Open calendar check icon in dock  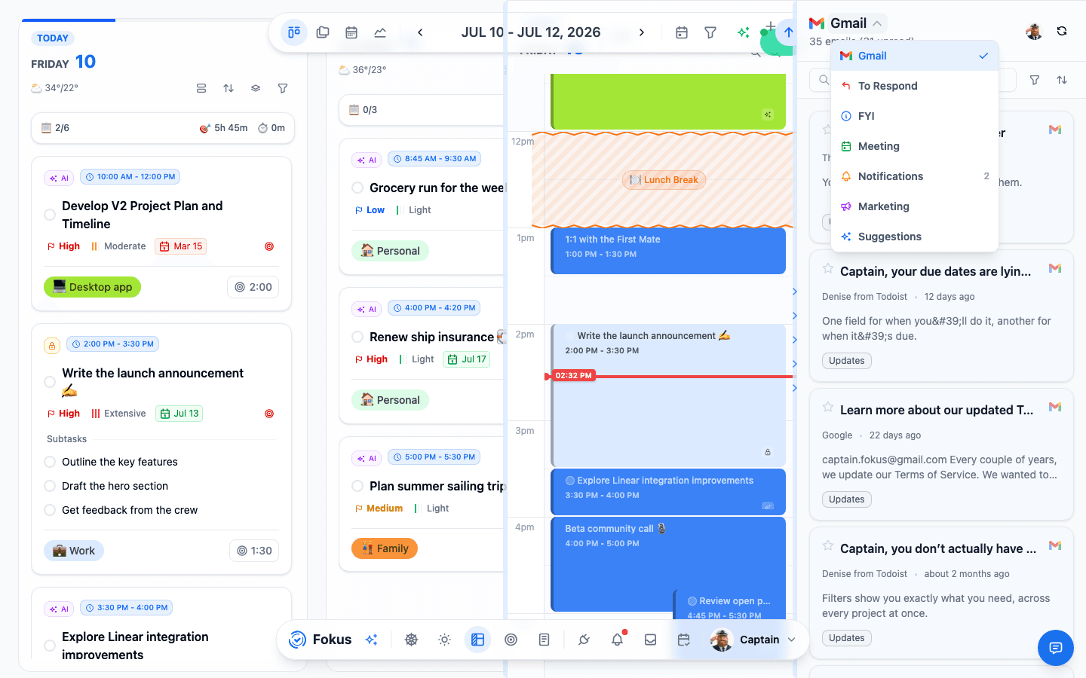[x=683, y=640]
